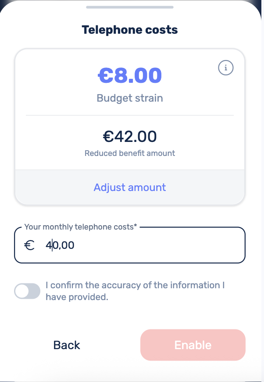Image resolution: width=264 pixels, height=382 pixels.
Task: Focus the monthly telephone costs field
Action: (130, 245)
